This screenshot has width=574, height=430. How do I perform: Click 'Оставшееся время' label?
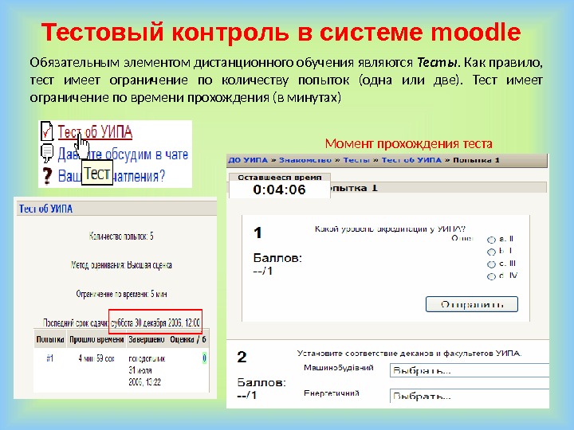point(280,178)
